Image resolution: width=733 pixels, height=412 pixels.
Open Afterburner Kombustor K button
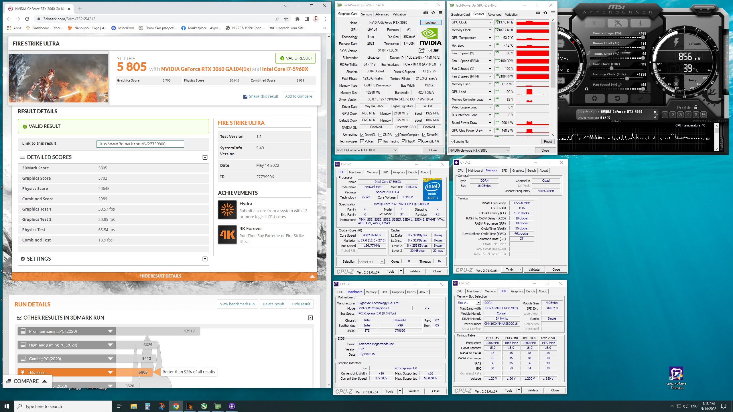pos(594,23)
